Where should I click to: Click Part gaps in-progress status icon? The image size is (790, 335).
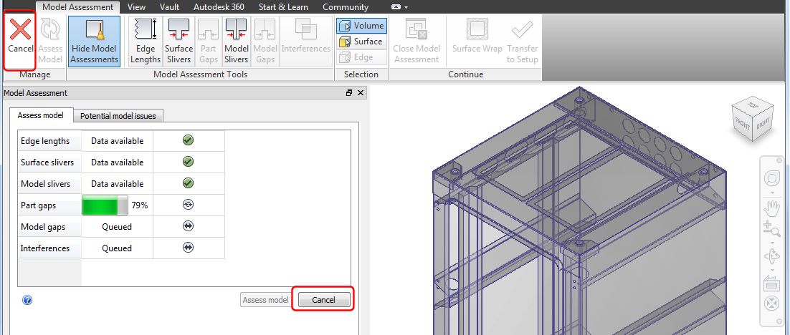(188, 205)
